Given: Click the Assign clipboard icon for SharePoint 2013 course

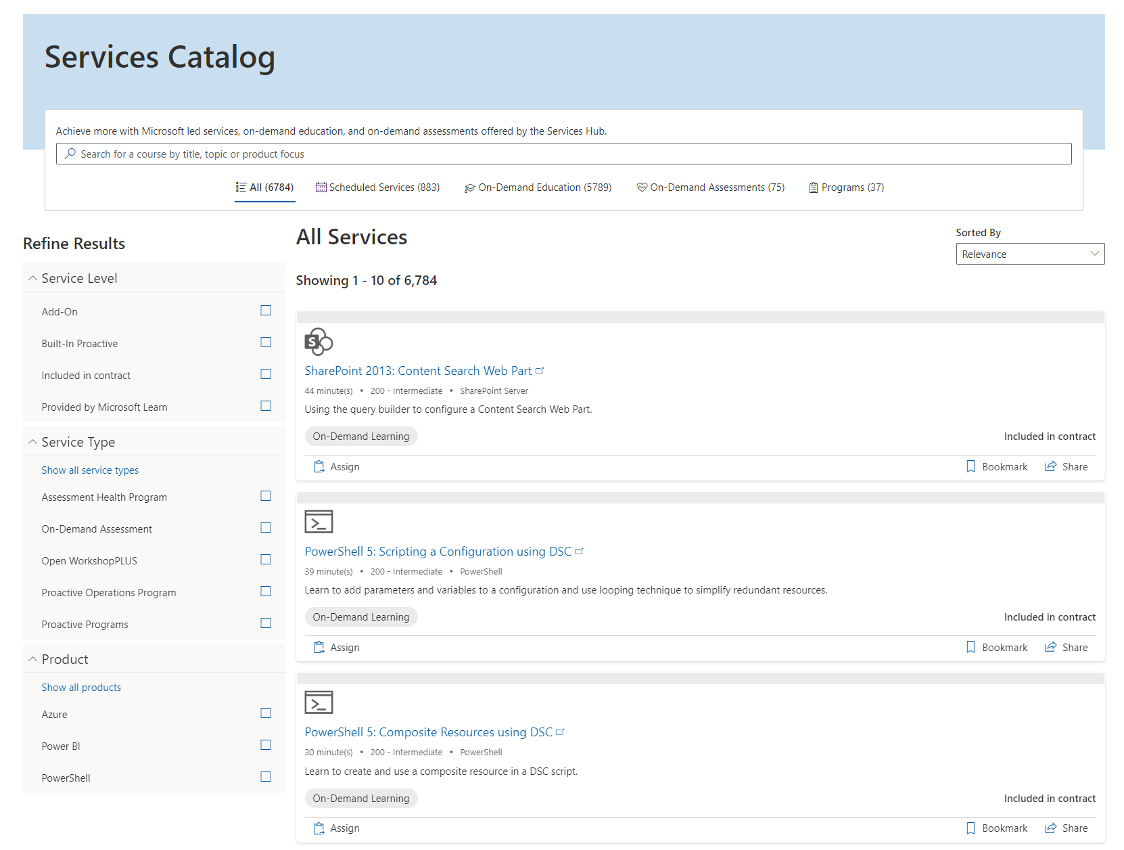Looking at the screenshot, I should (x=319, y=467).
